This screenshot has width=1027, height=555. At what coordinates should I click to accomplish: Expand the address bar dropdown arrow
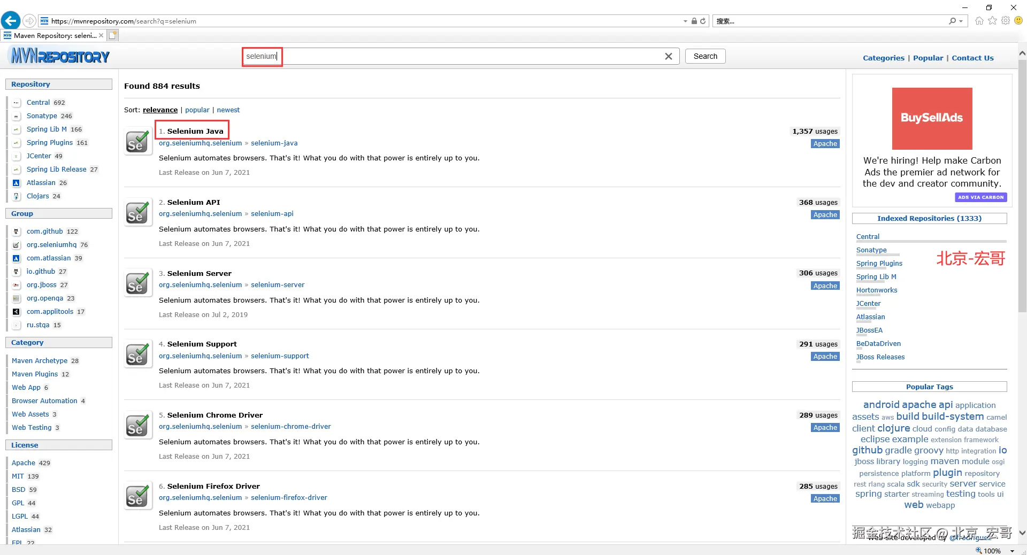685,21
